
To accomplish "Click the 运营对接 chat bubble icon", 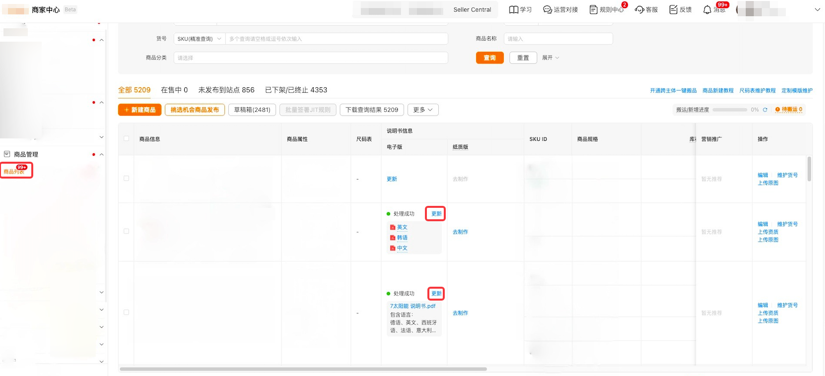I will (548, 9).
